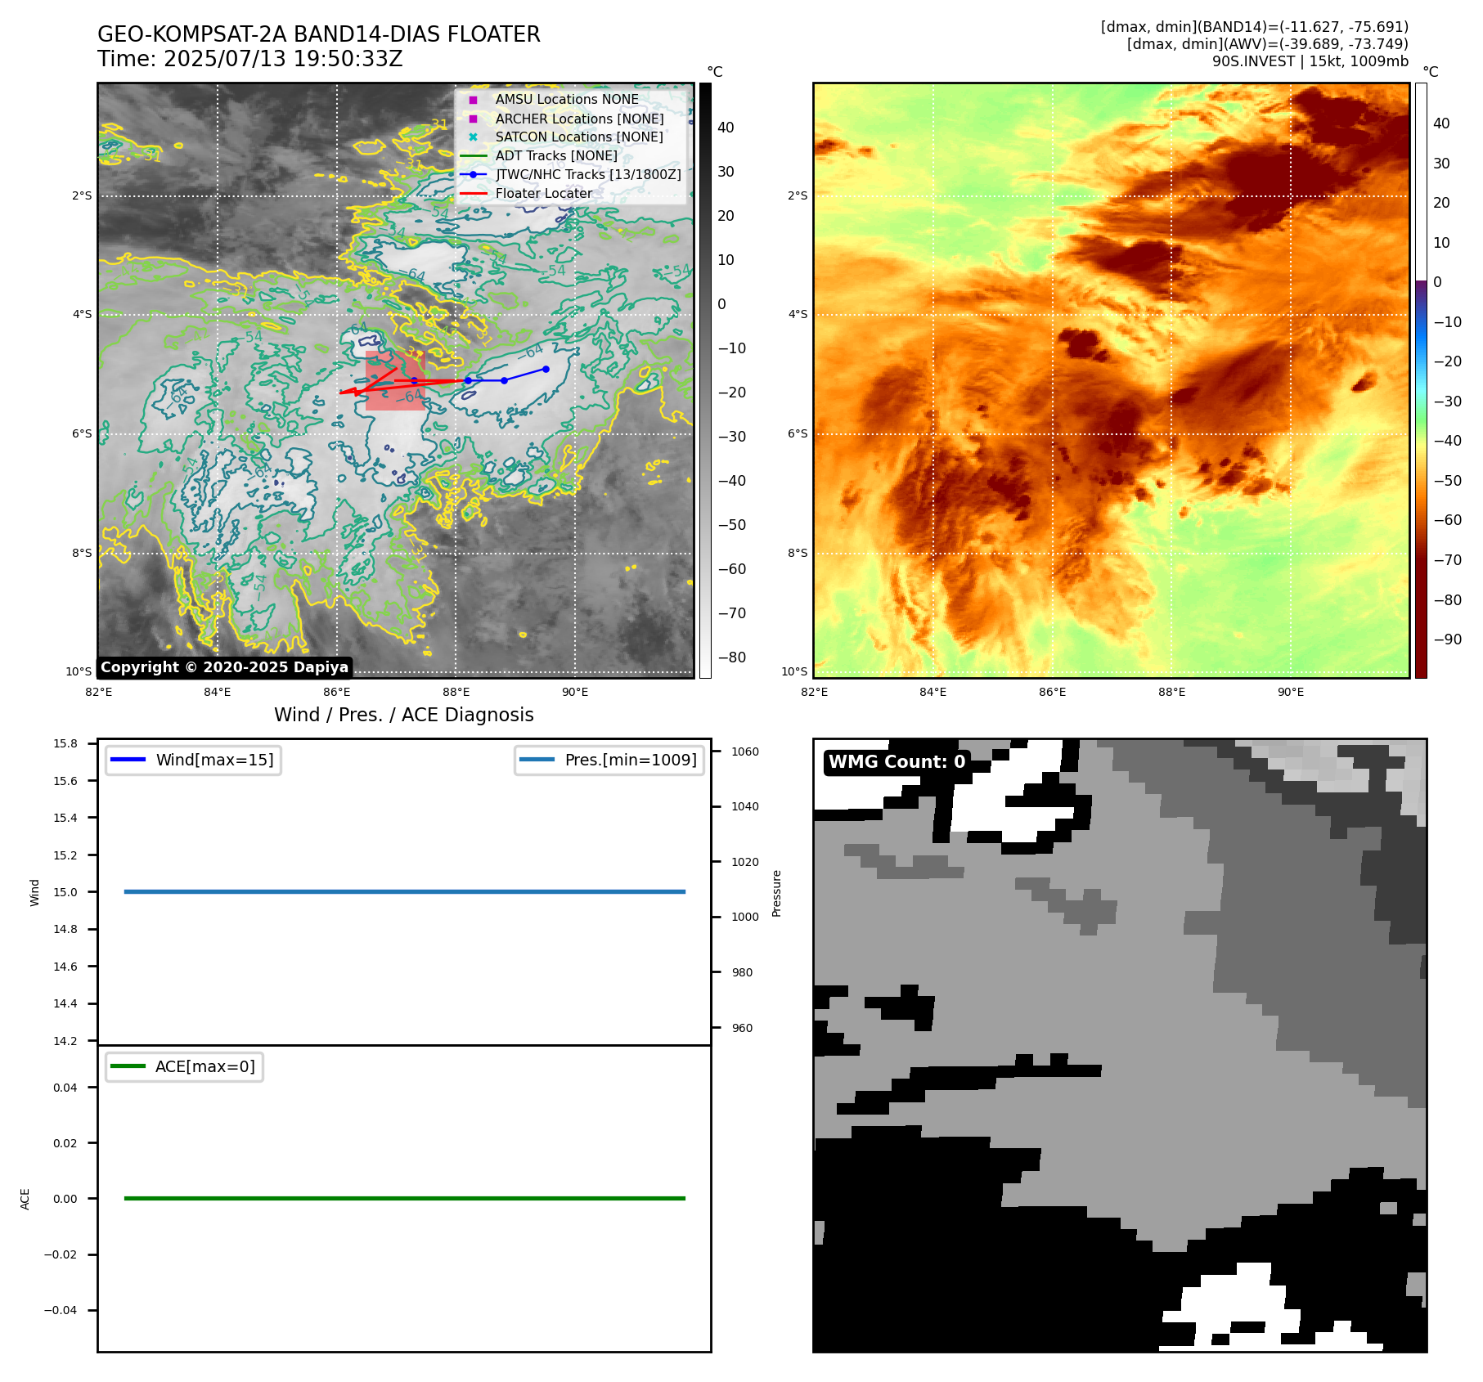Click the 1060 tick on Pressure axis
Viewport: 1483px width, 1382px height.
[745, 752]
